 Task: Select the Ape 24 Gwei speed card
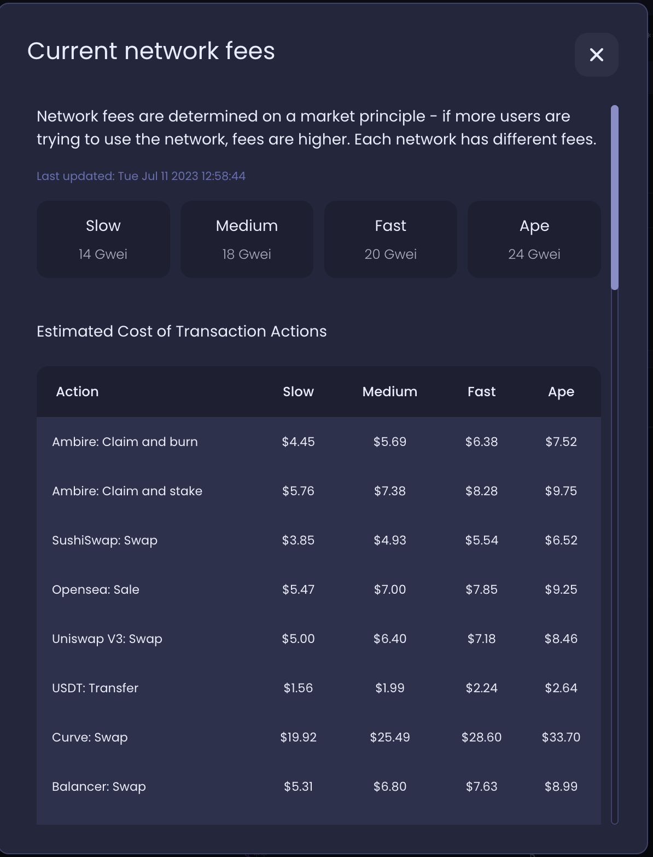[x=534, y=239]
